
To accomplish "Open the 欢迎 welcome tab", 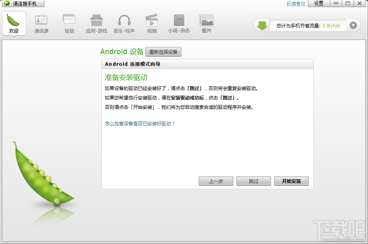I will (14, 23).
